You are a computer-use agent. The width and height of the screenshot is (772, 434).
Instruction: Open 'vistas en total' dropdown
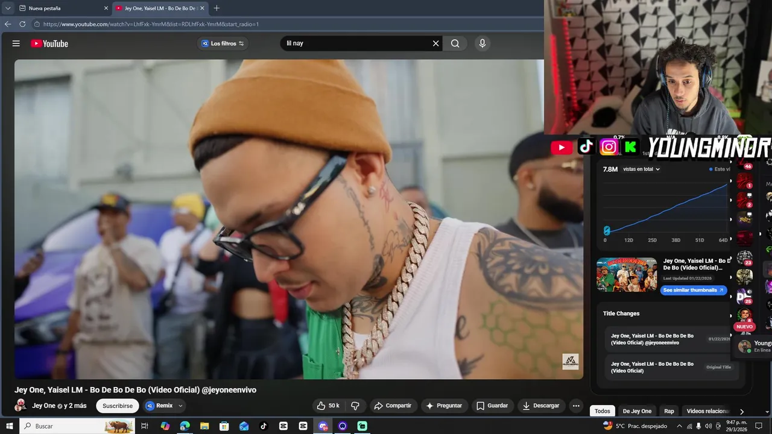pyautogui.click(x=642, y=169)
